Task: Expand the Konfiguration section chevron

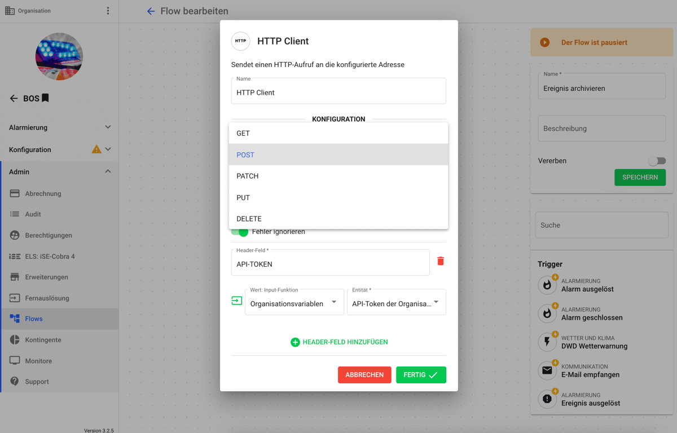Action: tap(108, 149)
